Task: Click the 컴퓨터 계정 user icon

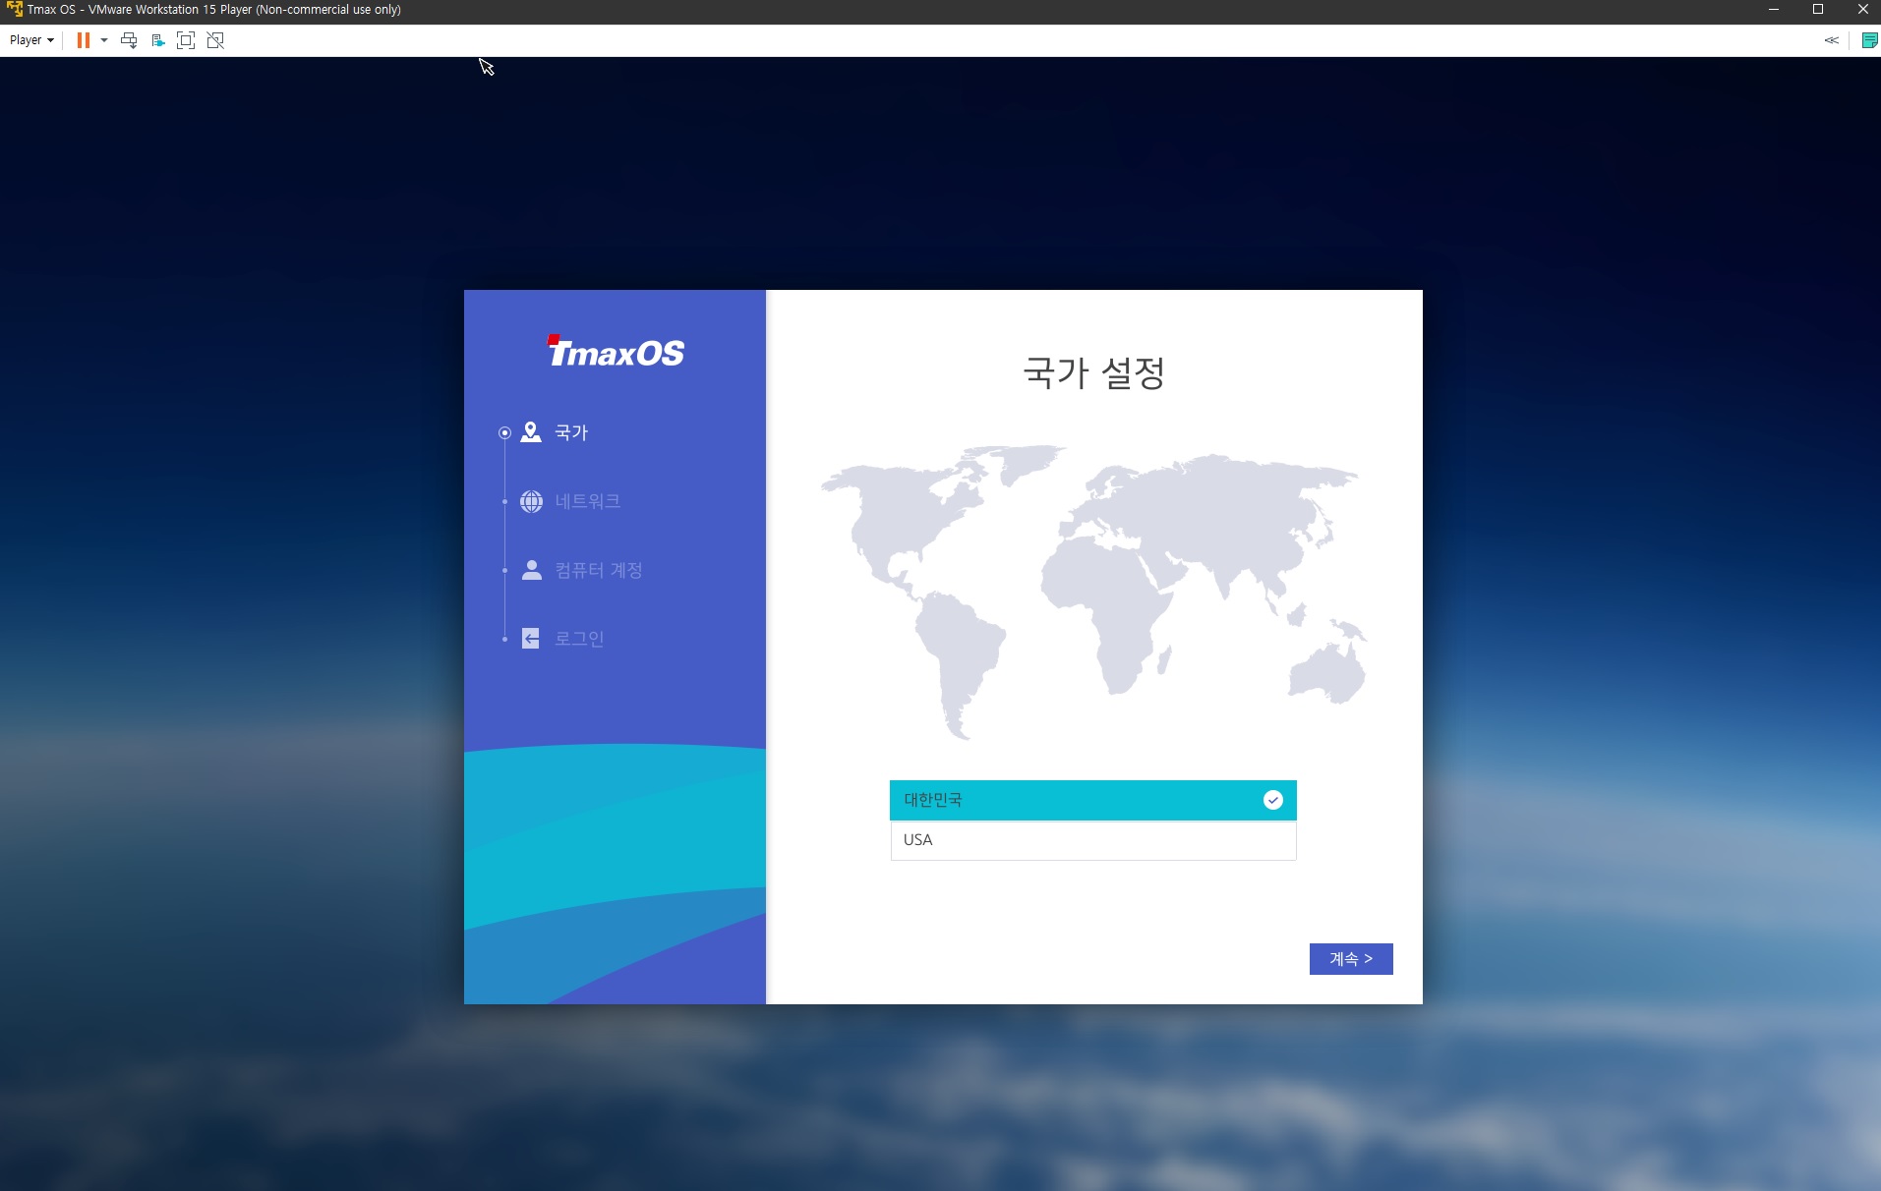Action: (530, 570)
